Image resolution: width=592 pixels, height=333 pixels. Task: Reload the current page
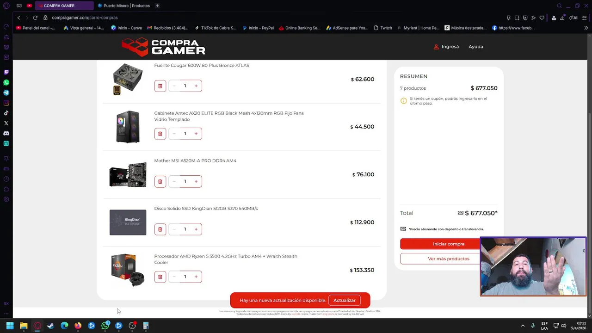click(35, 18)
